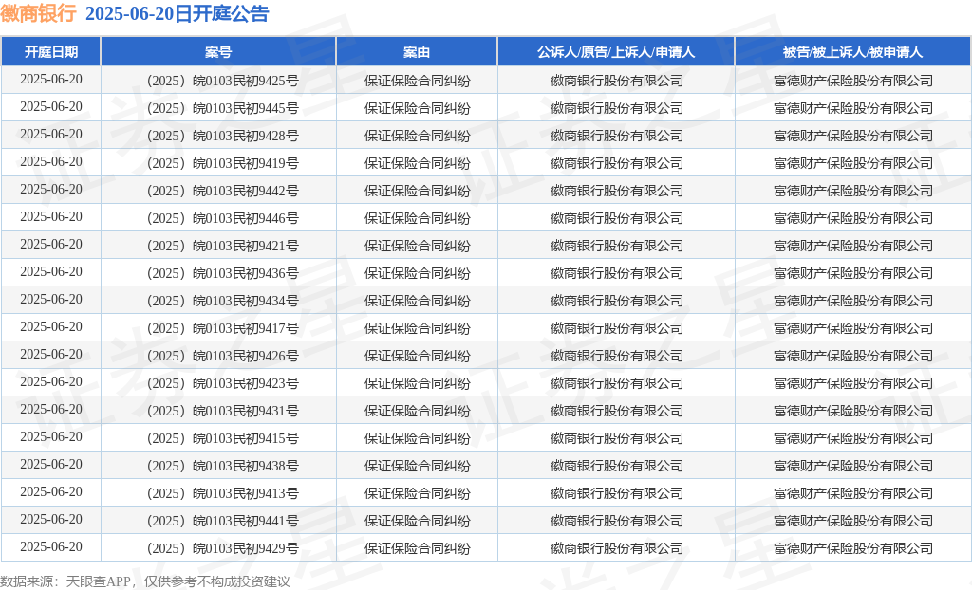The image size is (972, 590).
Task: Click case number 皖0103民初9413号
Action: [246, 493]
